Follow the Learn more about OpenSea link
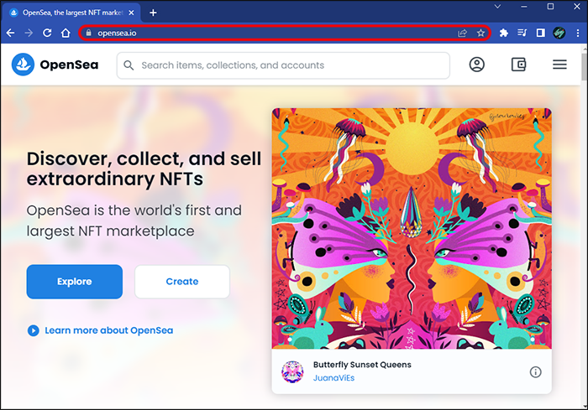588x410 pixels. 108,330
